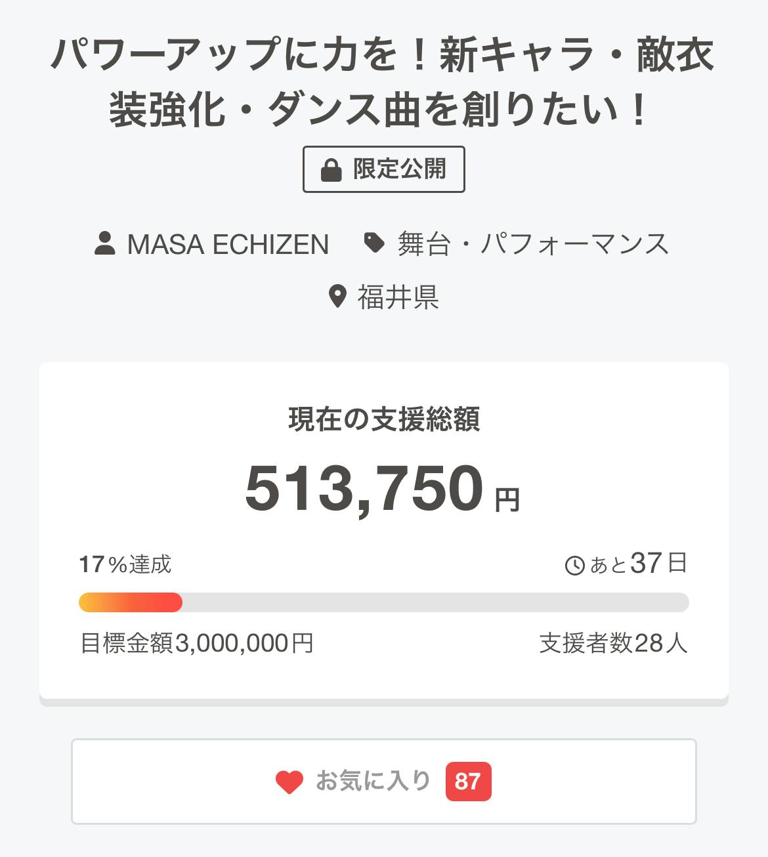Open the 舞台・パフォーマンス category link
Screen dimensions: 768x857
pyautogui.click(x=532, y=244)
